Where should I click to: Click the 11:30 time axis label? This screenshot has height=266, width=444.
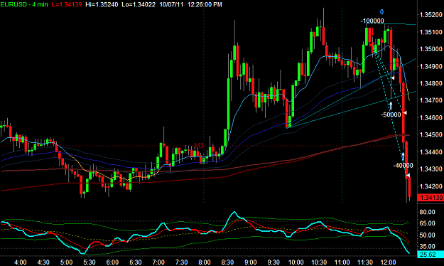pyautogui.click(x=365, y=262)
